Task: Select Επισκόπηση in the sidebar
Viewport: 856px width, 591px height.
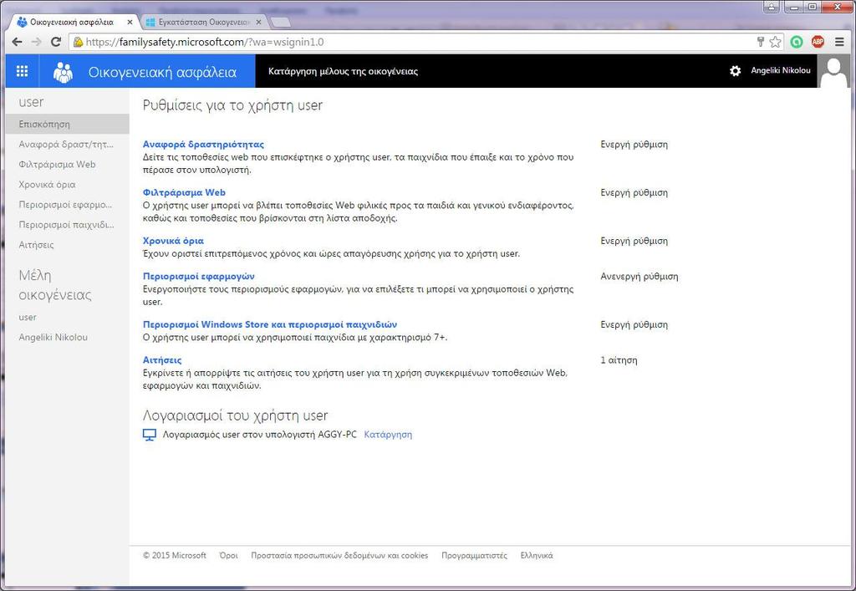Action: (67, 124)
